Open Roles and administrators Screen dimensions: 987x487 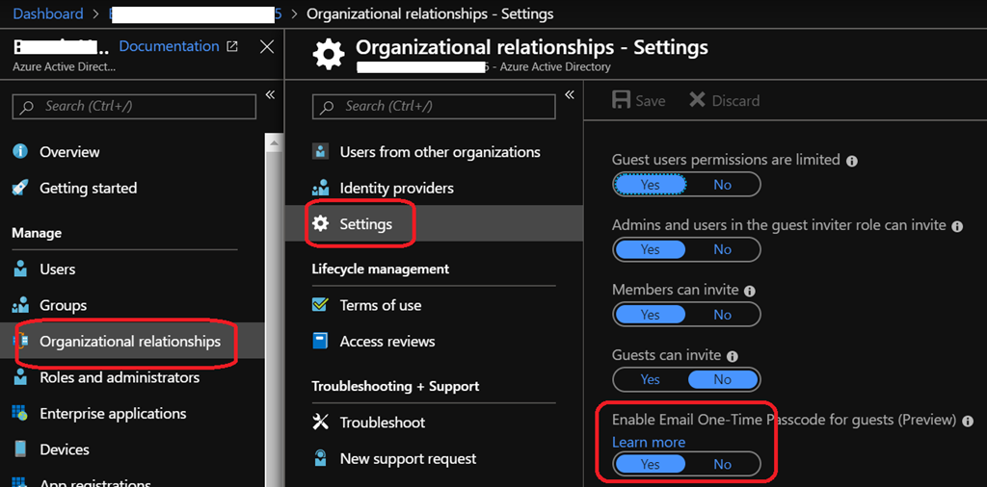(x=120, y=377)
